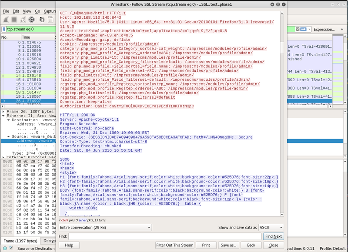Click the expert information status circle icon
Image resolution: width=348 pixels, height=252 pixels.
tap(4, 249)
